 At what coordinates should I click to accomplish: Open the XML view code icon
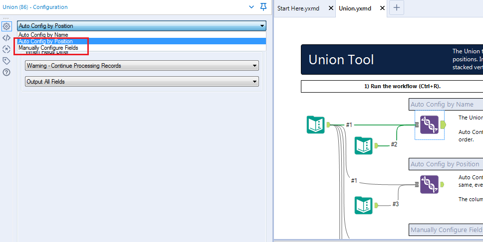(x=6, y=38)
